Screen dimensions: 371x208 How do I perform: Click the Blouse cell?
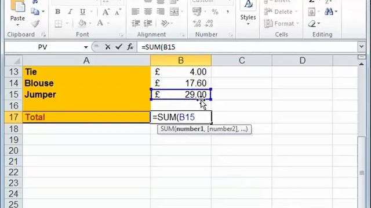pyautogui.click(x=86, y=83)
